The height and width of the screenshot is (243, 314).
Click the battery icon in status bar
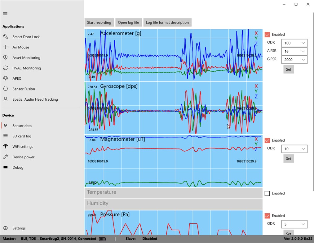click(102, 239)
